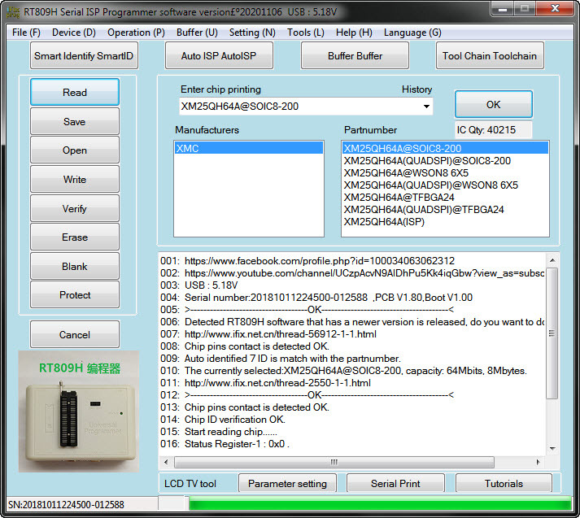Click the LCD TV tool label
Image resolution: width=580 pixels, height=518 pixels.
click(x=190, y=484)
